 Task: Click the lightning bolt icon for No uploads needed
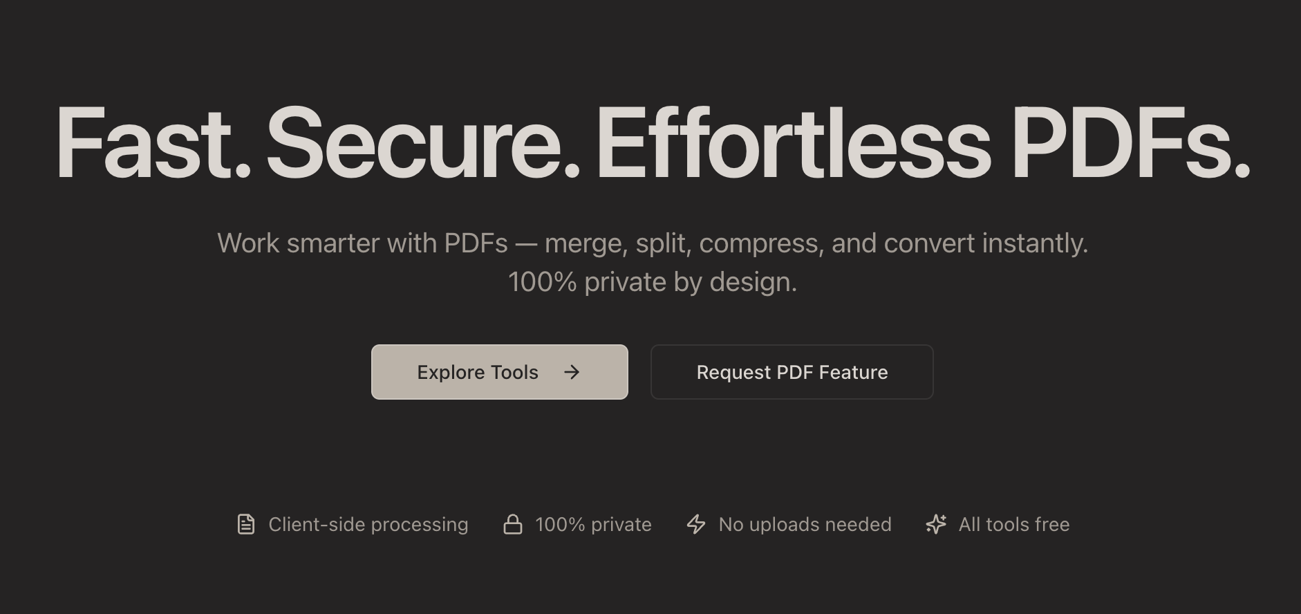[x=695, y=524]
